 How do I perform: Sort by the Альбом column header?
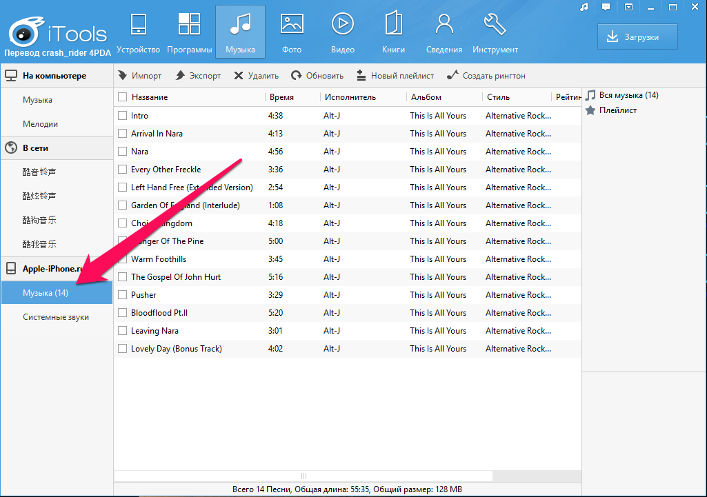pyautogui.click(x=426, y=97)
